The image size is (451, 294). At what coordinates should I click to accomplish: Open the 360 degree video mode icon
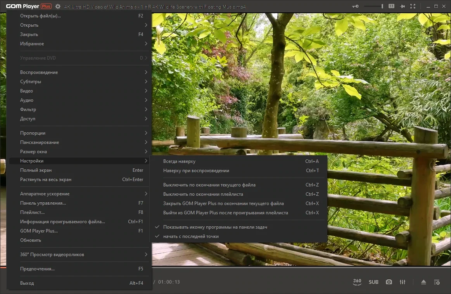(x=357, y=282)
